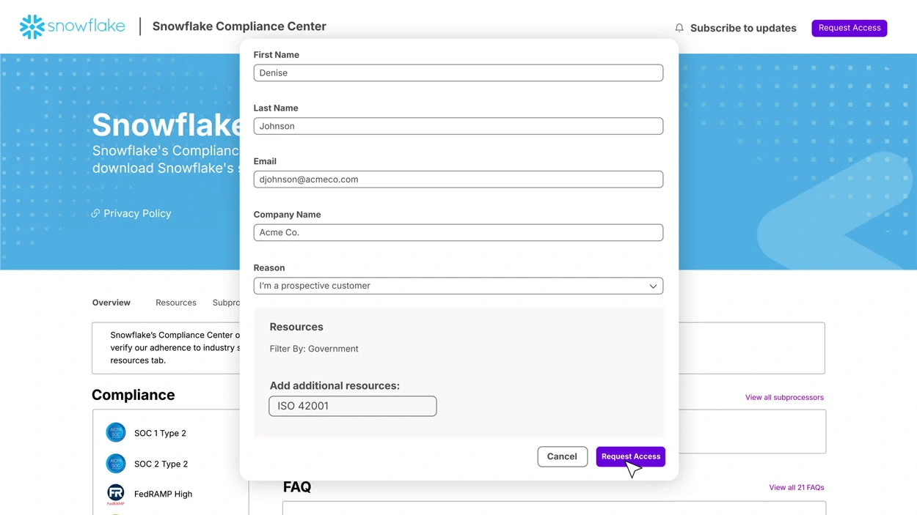This screenshot has width=917, height=515.
Task: Open the Resources tab
Action: point(176,303)
